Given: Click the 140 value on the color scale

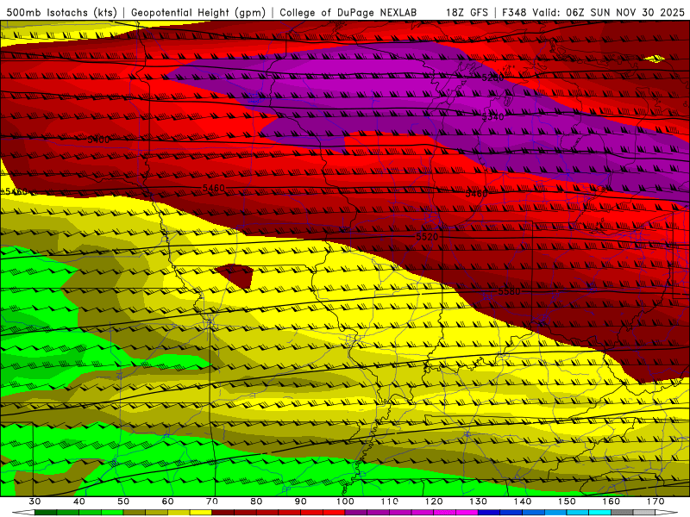Looking at the screenshot, I should tap(523, 501).
